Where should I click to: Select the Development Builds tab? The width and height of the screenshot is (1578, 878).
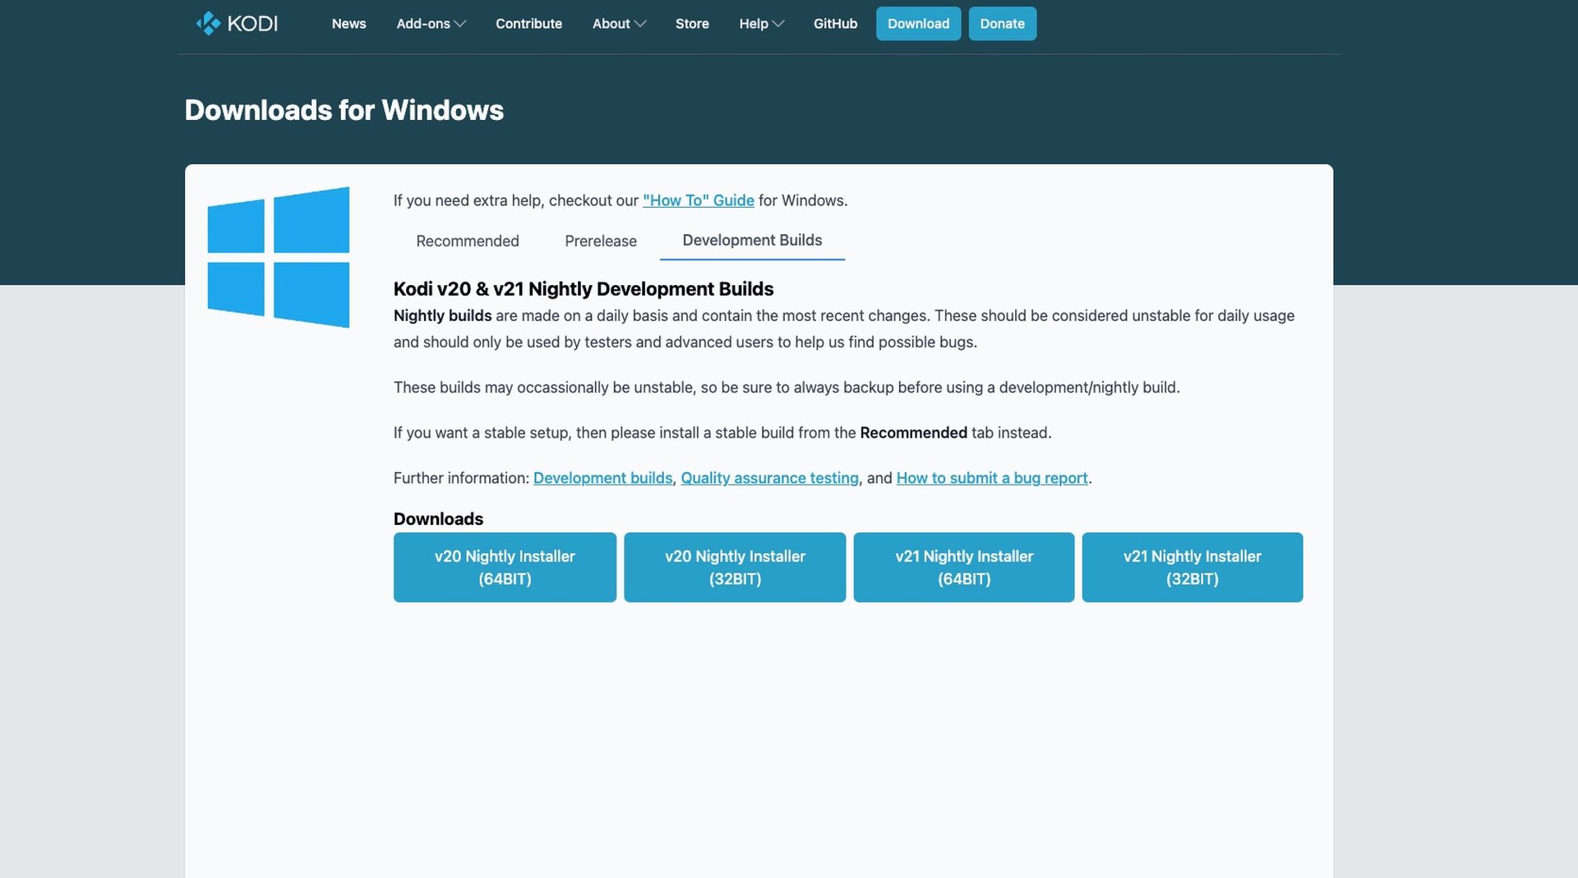(751, 240)
